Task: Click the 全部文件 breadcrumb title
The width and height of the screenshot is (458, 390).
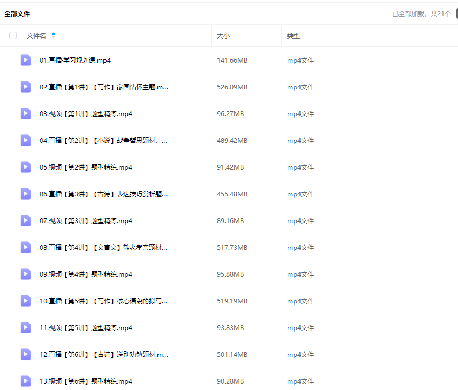Action: click(17, 14)
